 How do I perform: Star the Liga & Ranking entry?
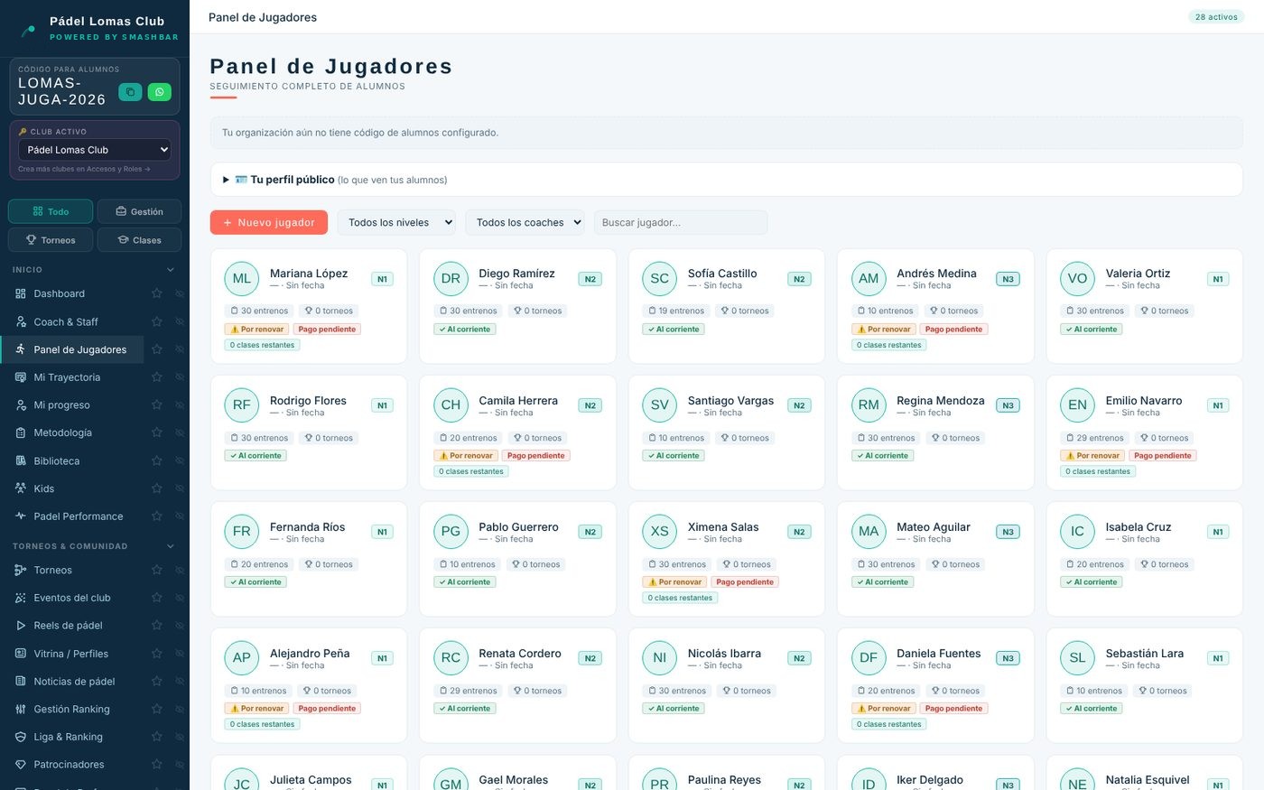(156, 737)
